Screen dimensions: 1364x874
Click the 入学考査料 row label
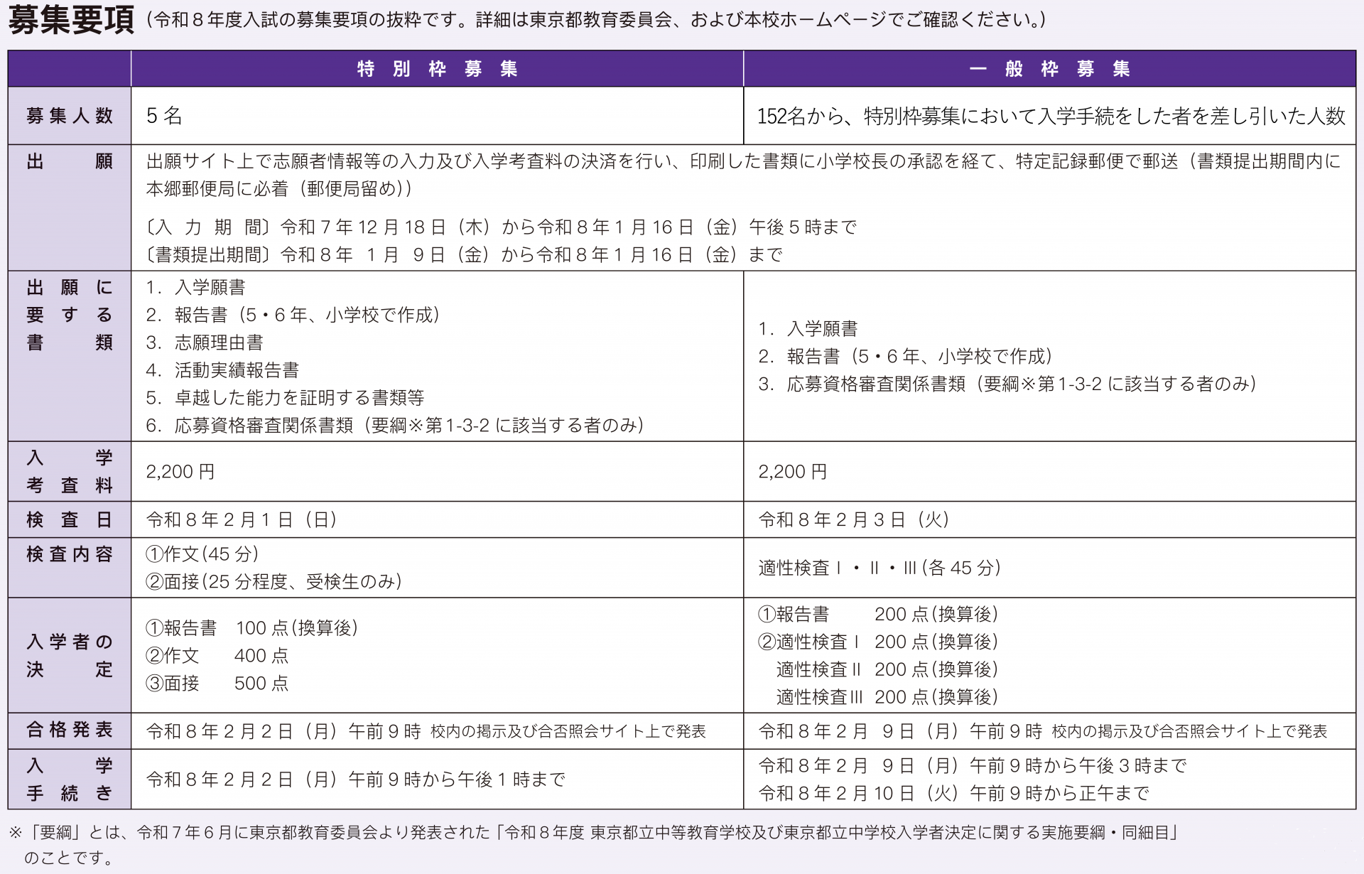coord(69,472)
